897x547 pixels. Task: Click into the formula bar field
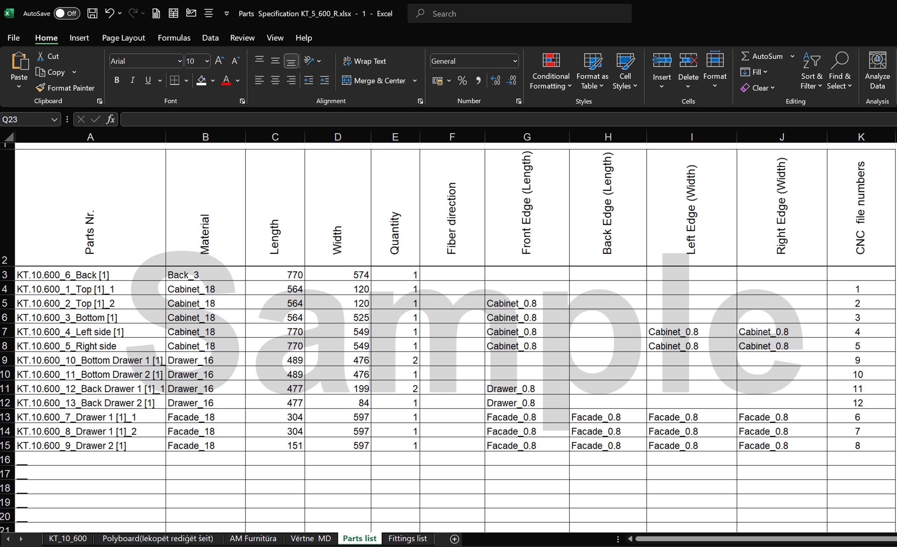click(508, 119)
